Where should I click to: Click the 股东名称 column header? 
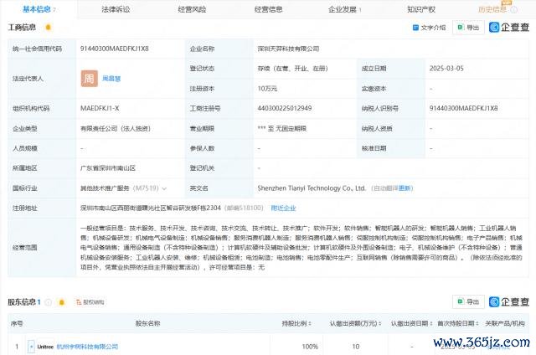[x=147, y=323]
